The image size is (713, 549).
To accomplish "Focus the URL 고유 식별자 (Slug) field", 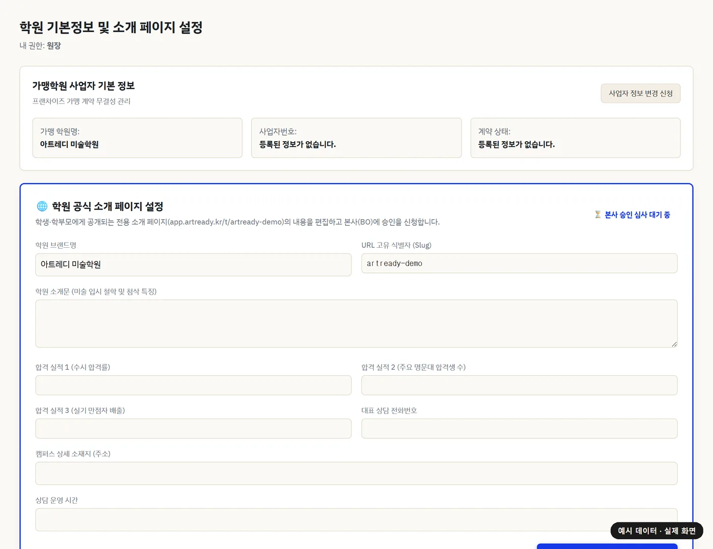I will [519, 264].
